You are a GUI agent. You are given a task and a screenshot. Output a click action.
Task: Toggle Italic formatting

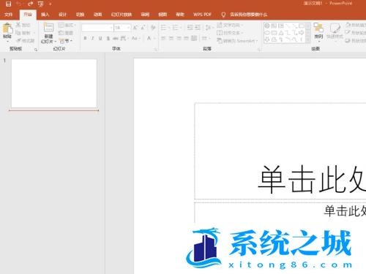pyautogui.click(x=92, y=38)
